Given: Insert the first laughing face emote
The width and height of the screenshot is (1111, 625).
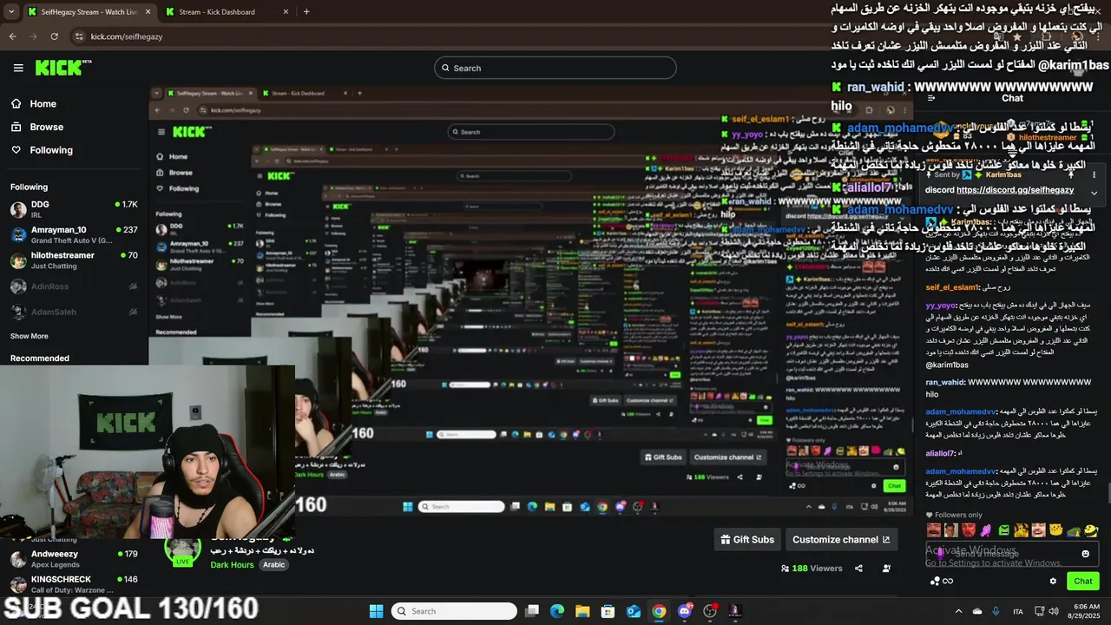Looking at the screenshot, I should coord(934,530).
